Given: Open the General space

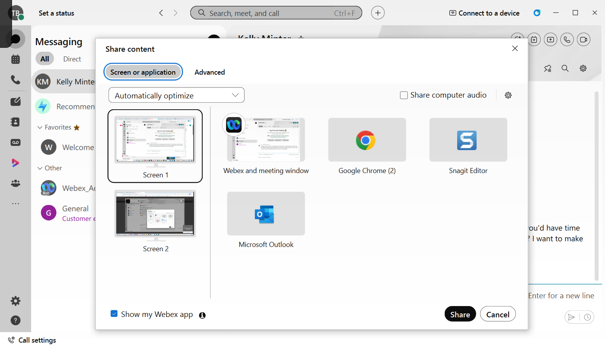Looking at the screenshot, I should pyautogui.click(x=67, y=213).
